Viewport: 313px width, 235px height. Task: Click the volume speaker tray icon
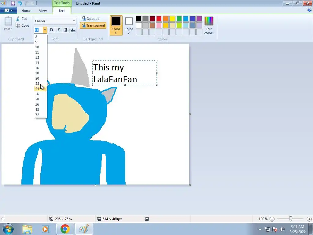coord(282,229)
